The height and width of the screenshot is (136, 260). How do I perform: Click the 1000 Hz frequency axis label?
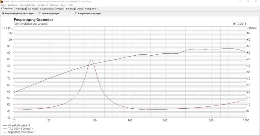pos(246,120)
